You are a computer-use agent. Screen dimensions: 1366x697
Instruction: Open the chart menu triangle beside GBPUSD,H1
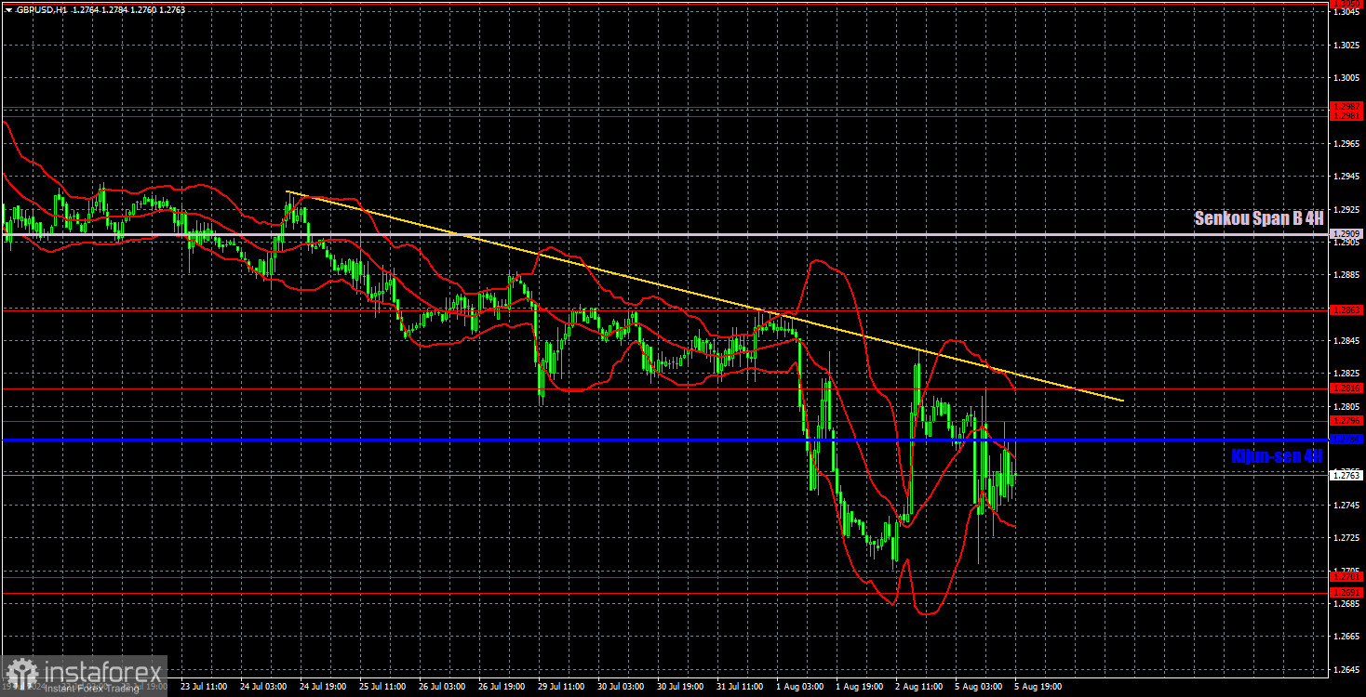(x=8, y=10)
